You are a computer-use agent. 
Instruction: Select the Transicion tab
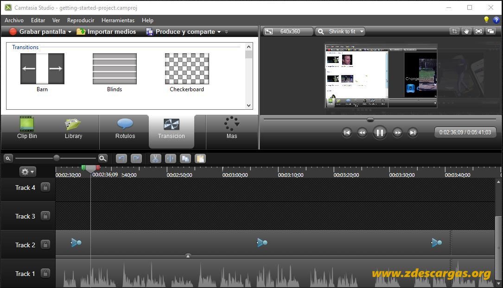pyautogui.click(x=172, y=131)
